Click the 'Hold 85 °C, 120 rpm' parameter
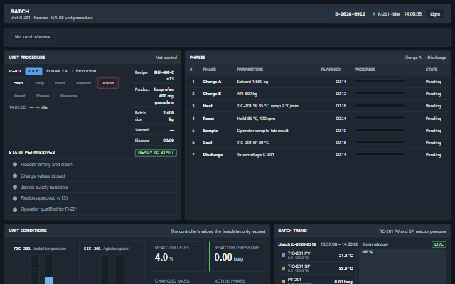This screenshot has height=284, width=455. point(256,119)
